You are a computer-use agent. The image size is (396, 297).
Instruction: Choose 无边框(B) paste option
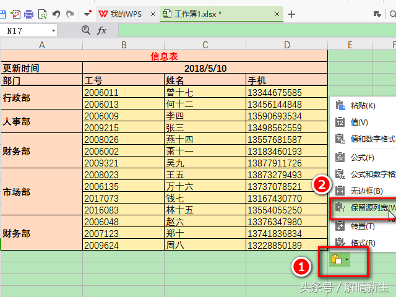click(x=363, y=191)
